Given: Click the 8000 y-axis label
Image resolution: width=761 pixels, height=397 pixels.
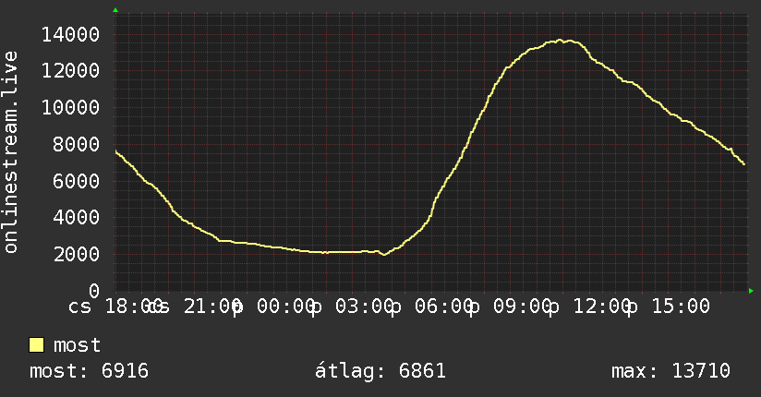Looking at the screenshot, I should pos(77,144).
